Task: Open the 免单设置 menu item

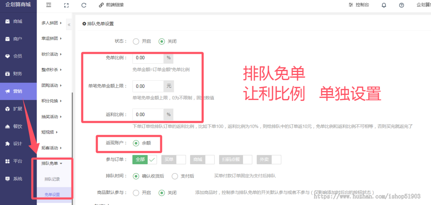Action: 52,195
